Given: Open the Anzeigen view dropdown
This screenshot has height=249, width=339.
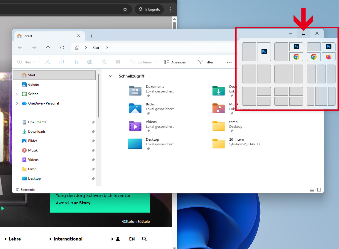Looking at the screenshot, I should tap(177, 62).
